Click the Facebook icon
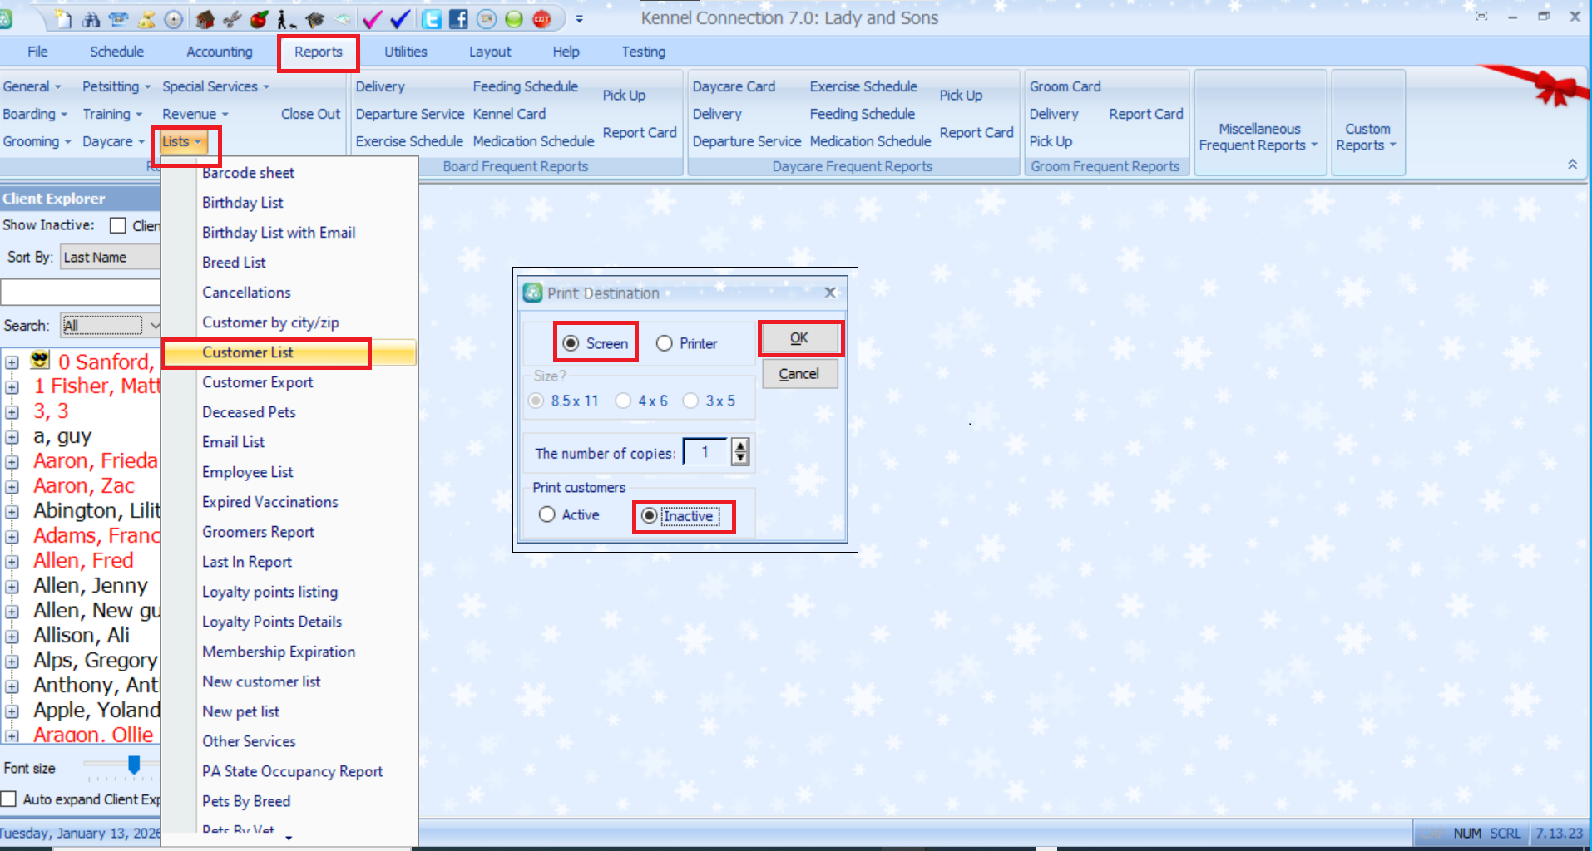The image size is (1592, 851). tap(458, 18)
